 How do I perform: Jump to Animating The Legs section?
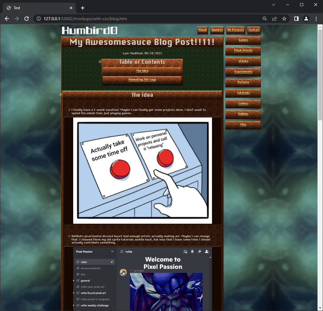point(142,80)
